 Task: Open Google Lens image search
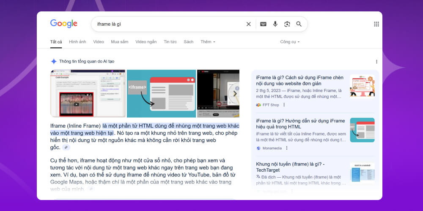pyautogui.click(x=287, y=24)
